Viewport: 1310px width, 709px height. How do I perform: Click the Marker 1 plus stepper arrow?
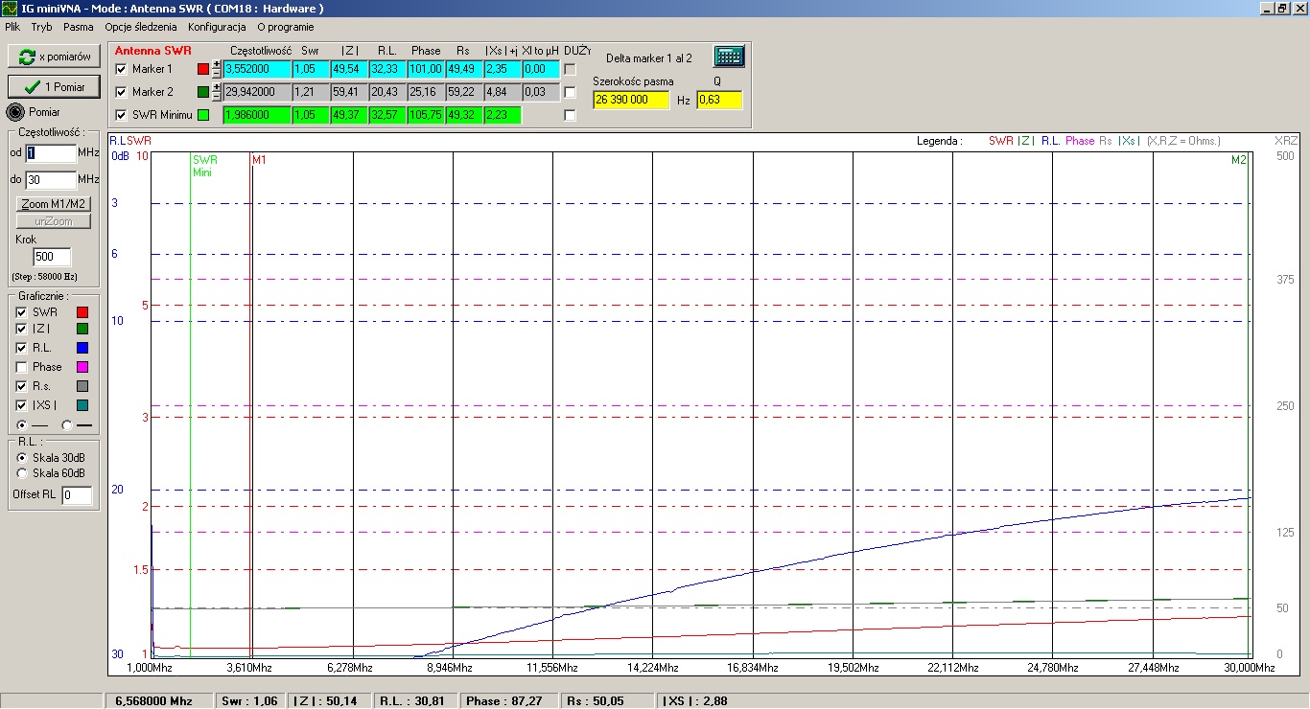(x=217, y=65)
